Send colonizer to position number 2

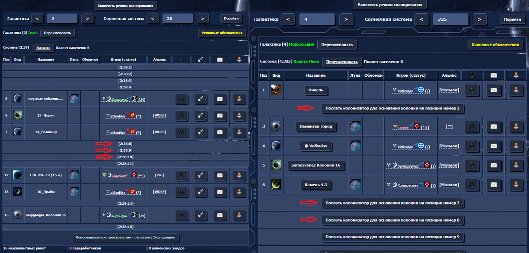click(x=392, y=109)
